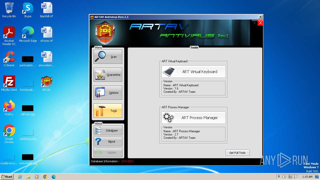320x180 pixels.
Task: Select the particularly... desktop file
Action: 28,61
